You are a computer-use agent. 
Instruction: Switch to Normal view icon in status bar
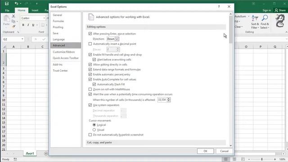click(226, 159)
